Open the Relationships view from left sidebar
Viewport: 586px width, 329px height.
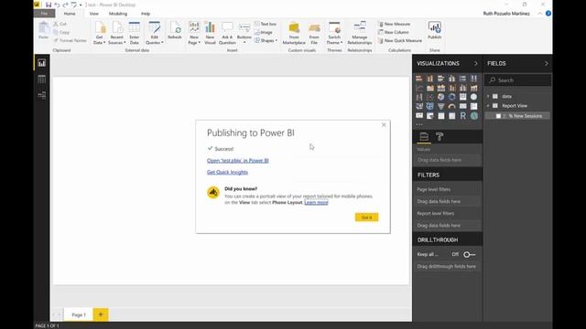[x=41, y=95]
